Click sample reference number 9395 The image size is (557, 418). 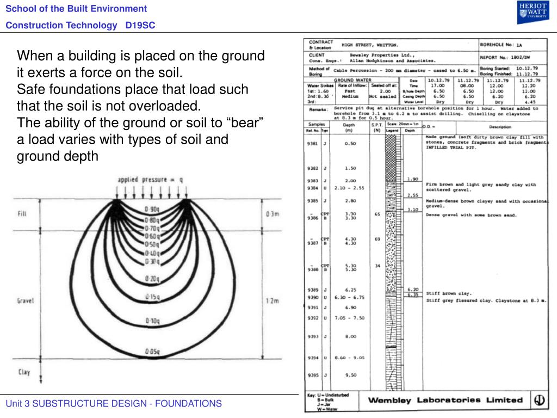pos(313,375)
